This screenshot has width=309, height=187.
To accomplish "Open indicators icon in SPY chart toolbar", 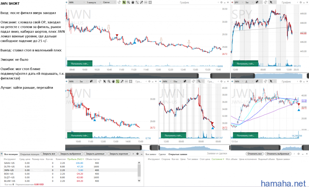I will click(x=266, y=2).
